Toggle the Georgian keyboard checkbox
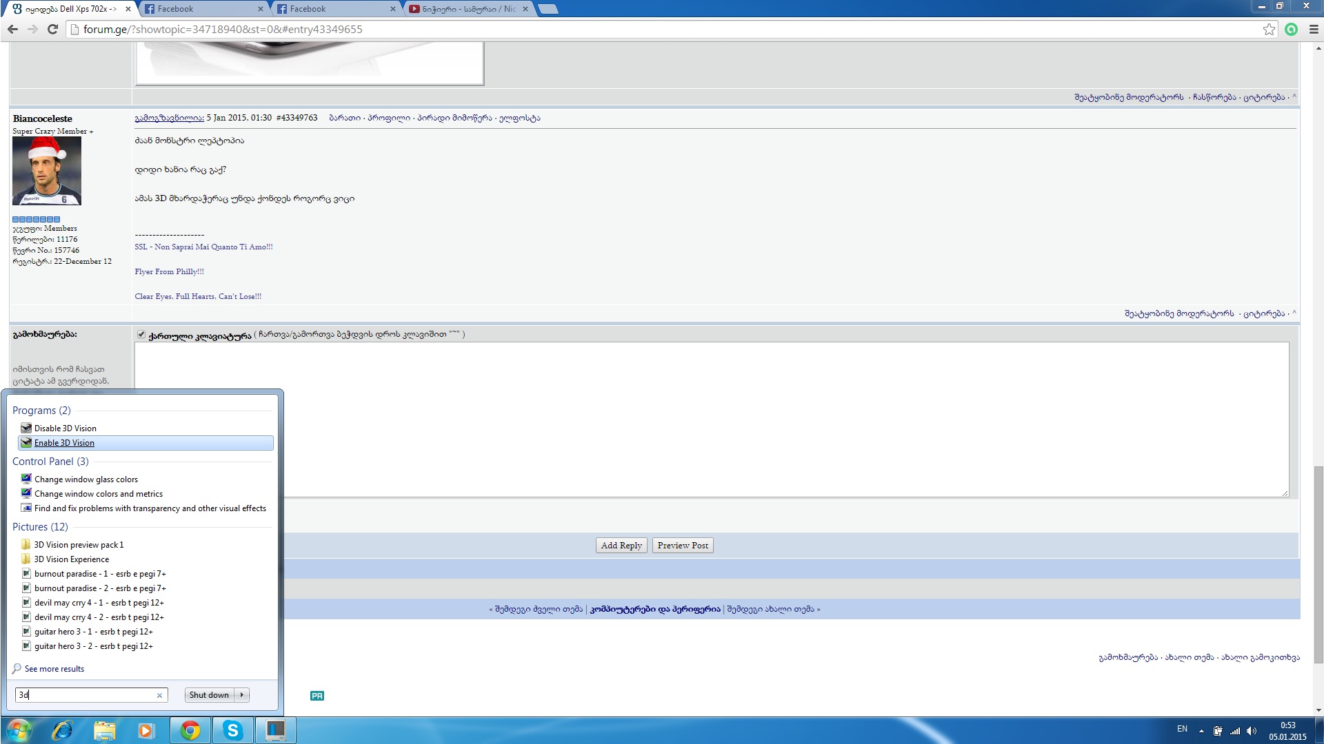The image size is (1324, 744). pyautogui.click(x=141, y=335)
